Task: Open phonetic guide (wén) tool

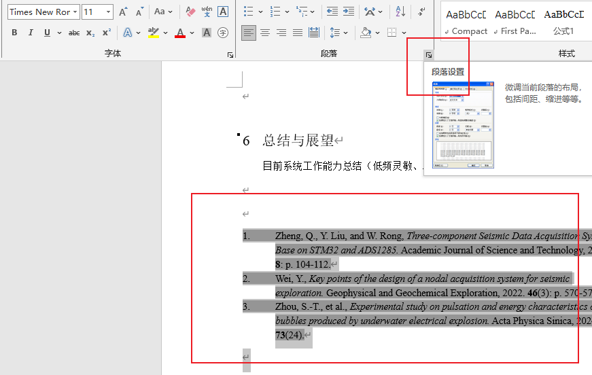Action: click(x=207, y=12)
